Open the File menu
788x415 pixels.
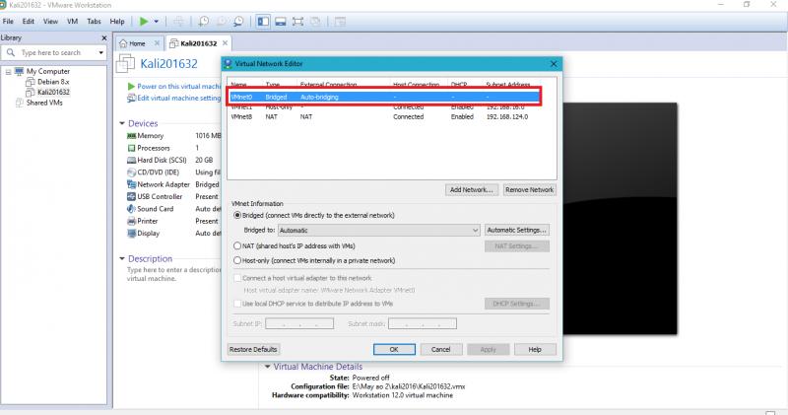[x=8, y=21]
